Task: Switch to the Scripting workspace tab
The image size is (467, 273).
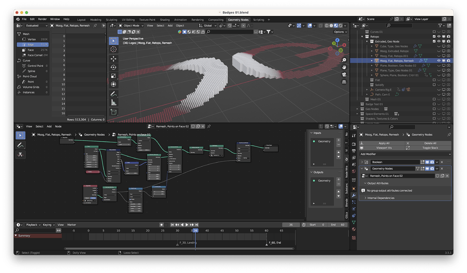Action: (259, 20)
